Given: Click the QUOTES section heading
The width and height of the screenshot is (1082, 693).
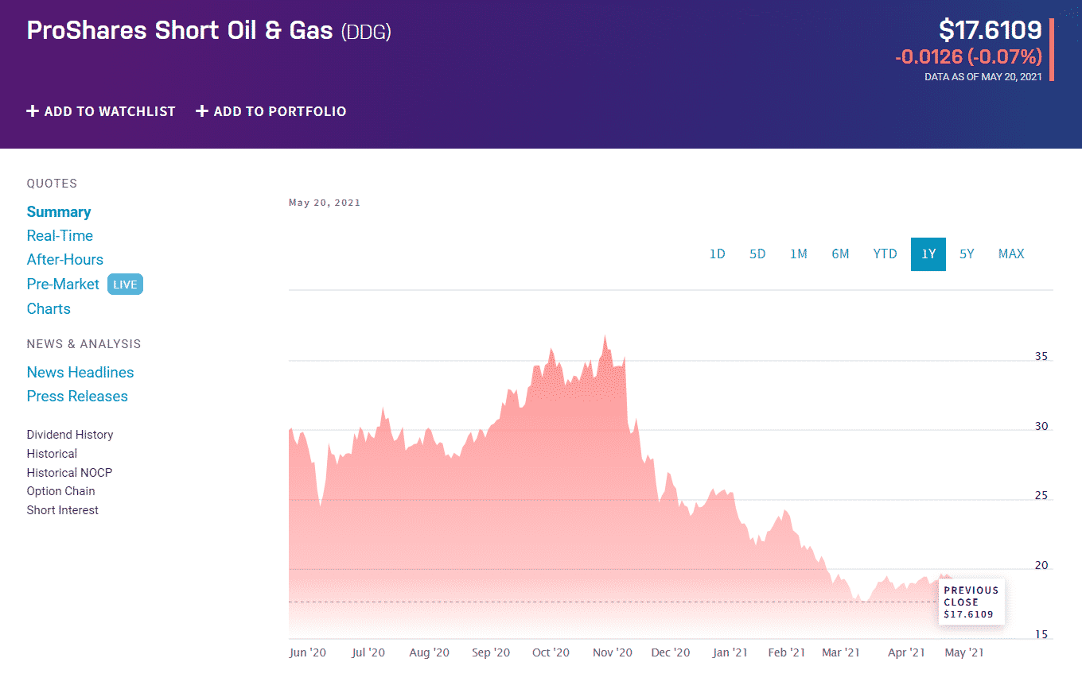Looking at the screenshot, I should click(x=53, y=184).
